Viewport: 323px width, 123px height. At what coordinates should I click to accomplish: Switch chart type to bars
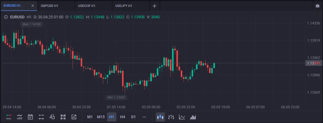(171, 117)
